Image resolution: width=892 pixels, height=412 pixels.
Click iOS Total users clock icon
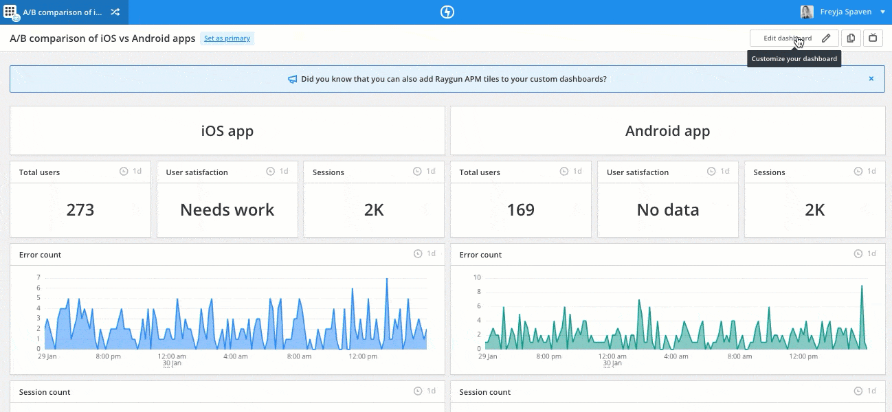point(124,172)
